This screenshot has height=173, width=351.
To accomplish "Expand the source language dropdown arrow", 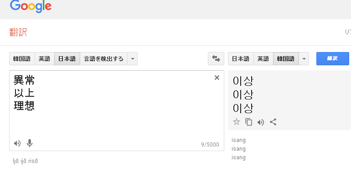I will pos(133,59).
